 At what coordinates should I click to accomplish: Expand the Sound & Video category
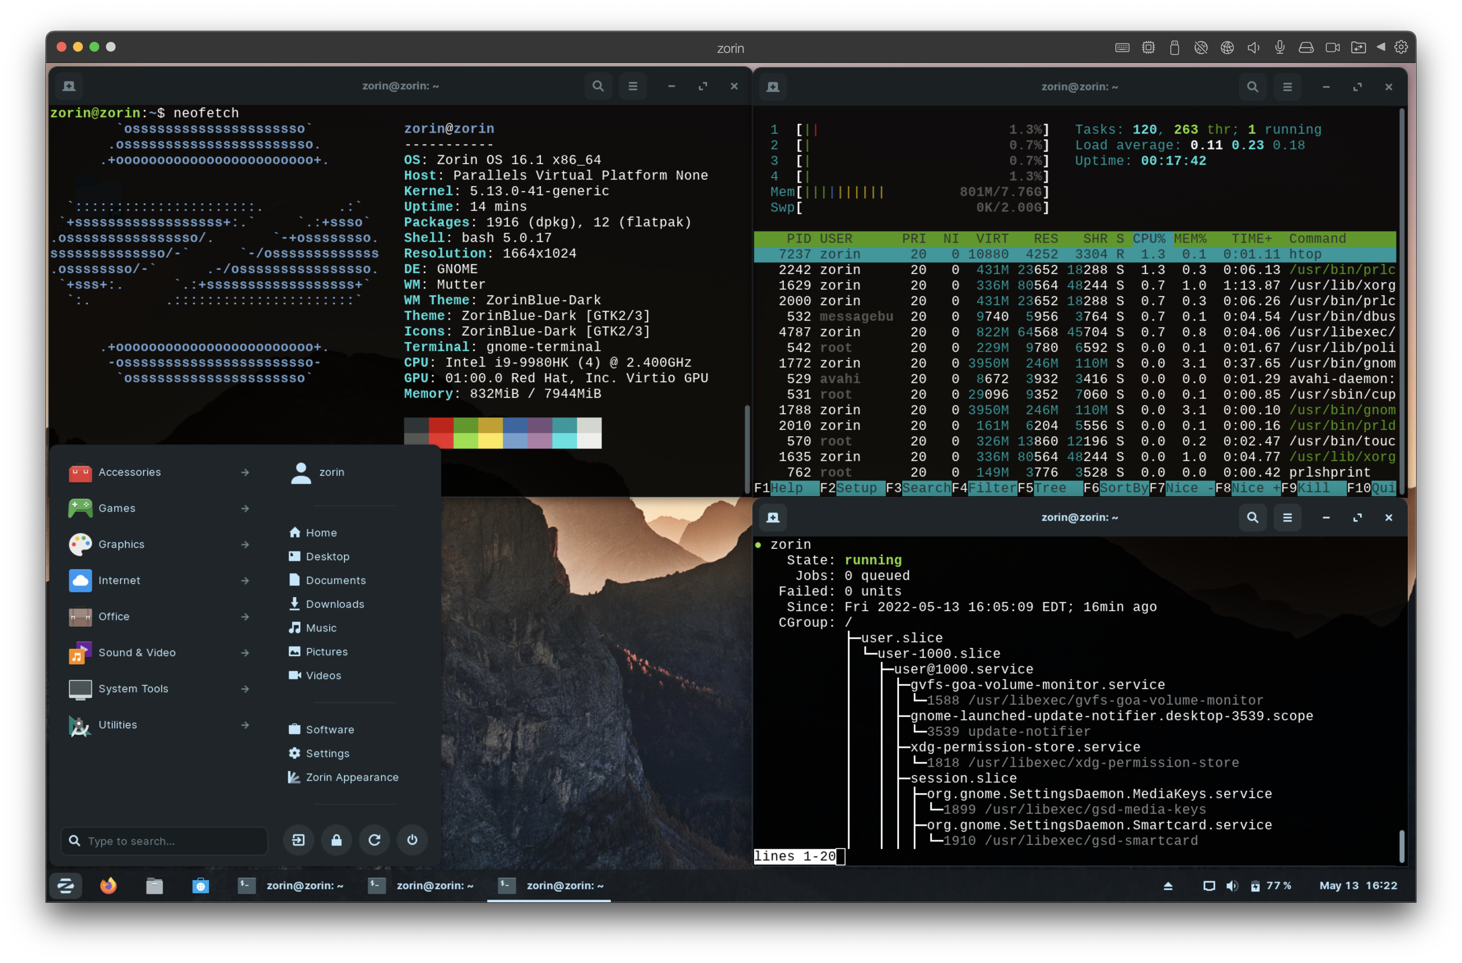click(x=160, y=652)
